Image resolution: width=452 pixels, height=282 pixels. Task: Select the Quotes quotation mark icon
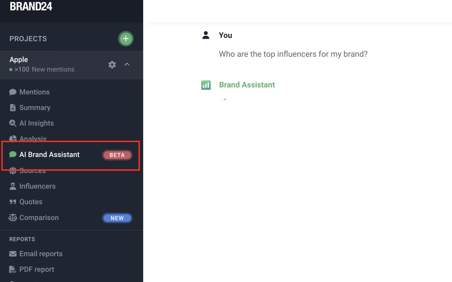coord(13,202)
